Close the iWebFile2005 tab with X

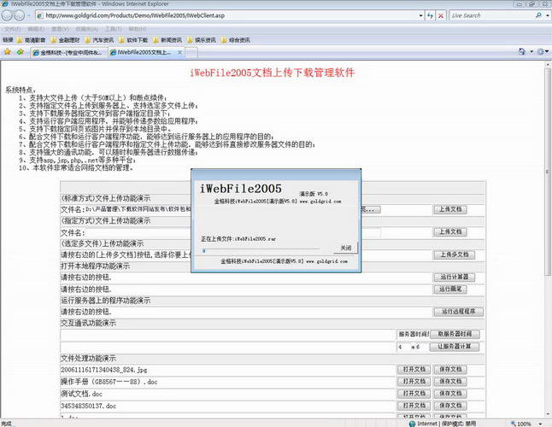tap(179, 53)
